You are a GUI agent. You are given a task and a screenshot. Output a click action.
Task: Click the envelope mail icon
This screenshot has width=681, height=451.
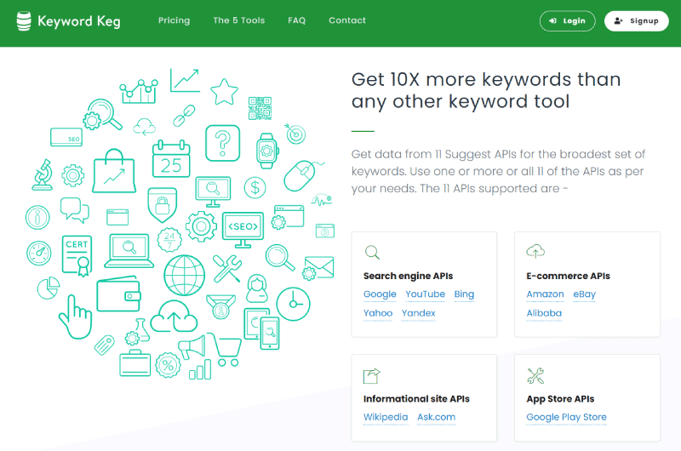coord(319,267)
